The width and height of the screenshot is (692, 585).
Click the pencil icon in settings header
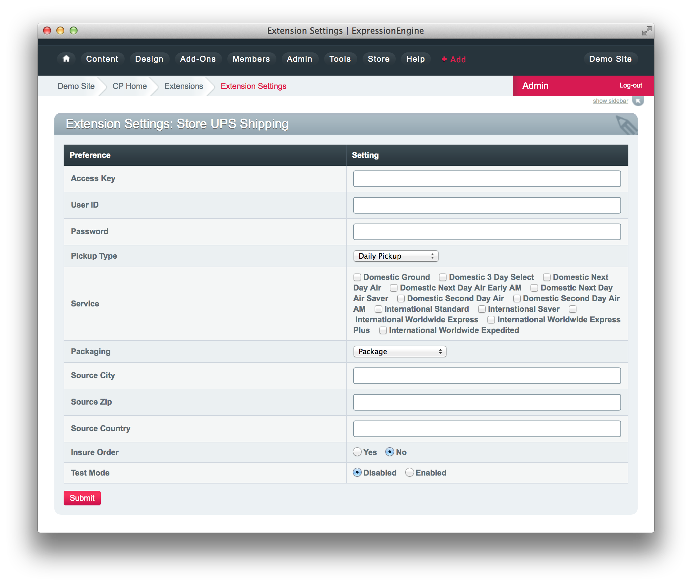click(626, 125)
